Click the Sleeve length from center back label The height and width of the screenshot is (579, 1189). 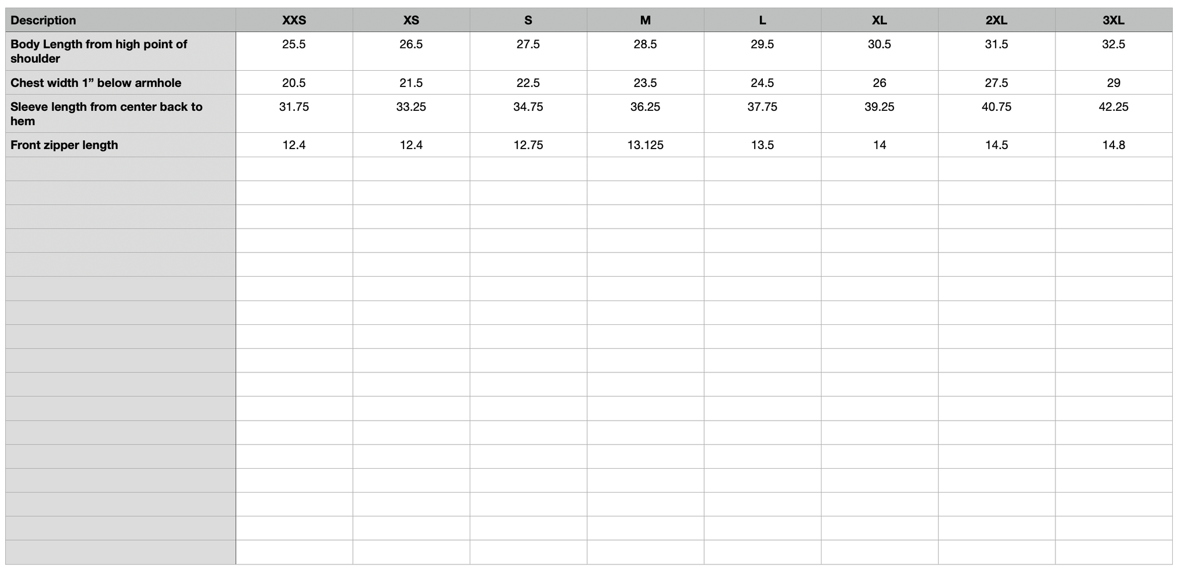106,114
